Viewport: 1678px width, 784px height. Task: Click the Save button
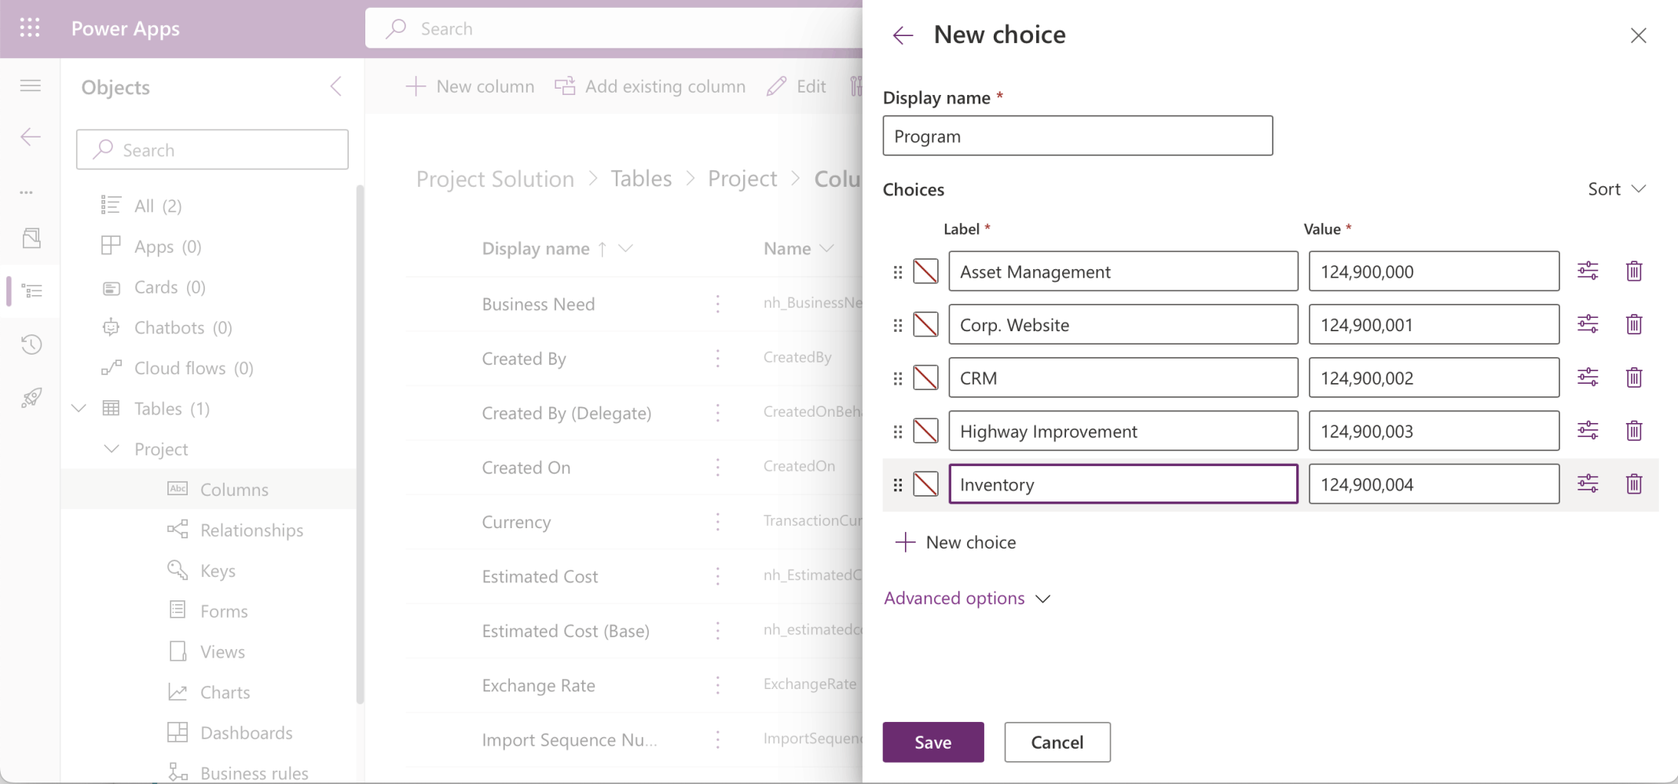tap(932, 742)
